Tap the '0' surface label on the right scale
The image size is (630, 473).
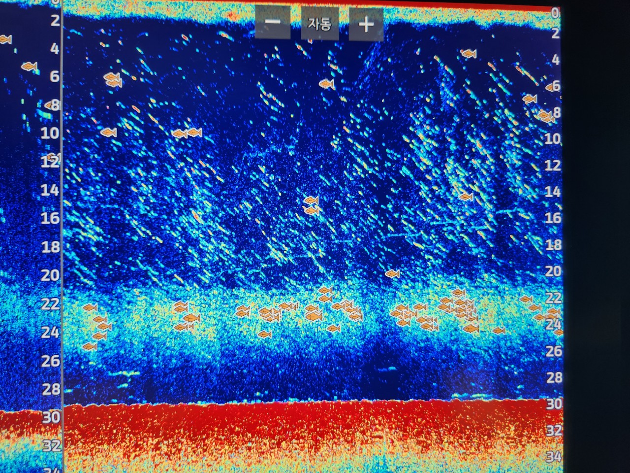[555, 13]
